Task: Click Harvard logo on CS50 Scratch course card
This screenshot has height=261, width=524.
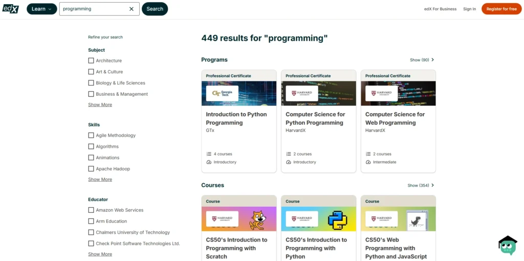Action: point(222,219)
